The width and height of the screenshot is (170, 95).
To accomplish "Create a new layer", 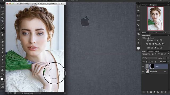I will click(x=162, y=92).
